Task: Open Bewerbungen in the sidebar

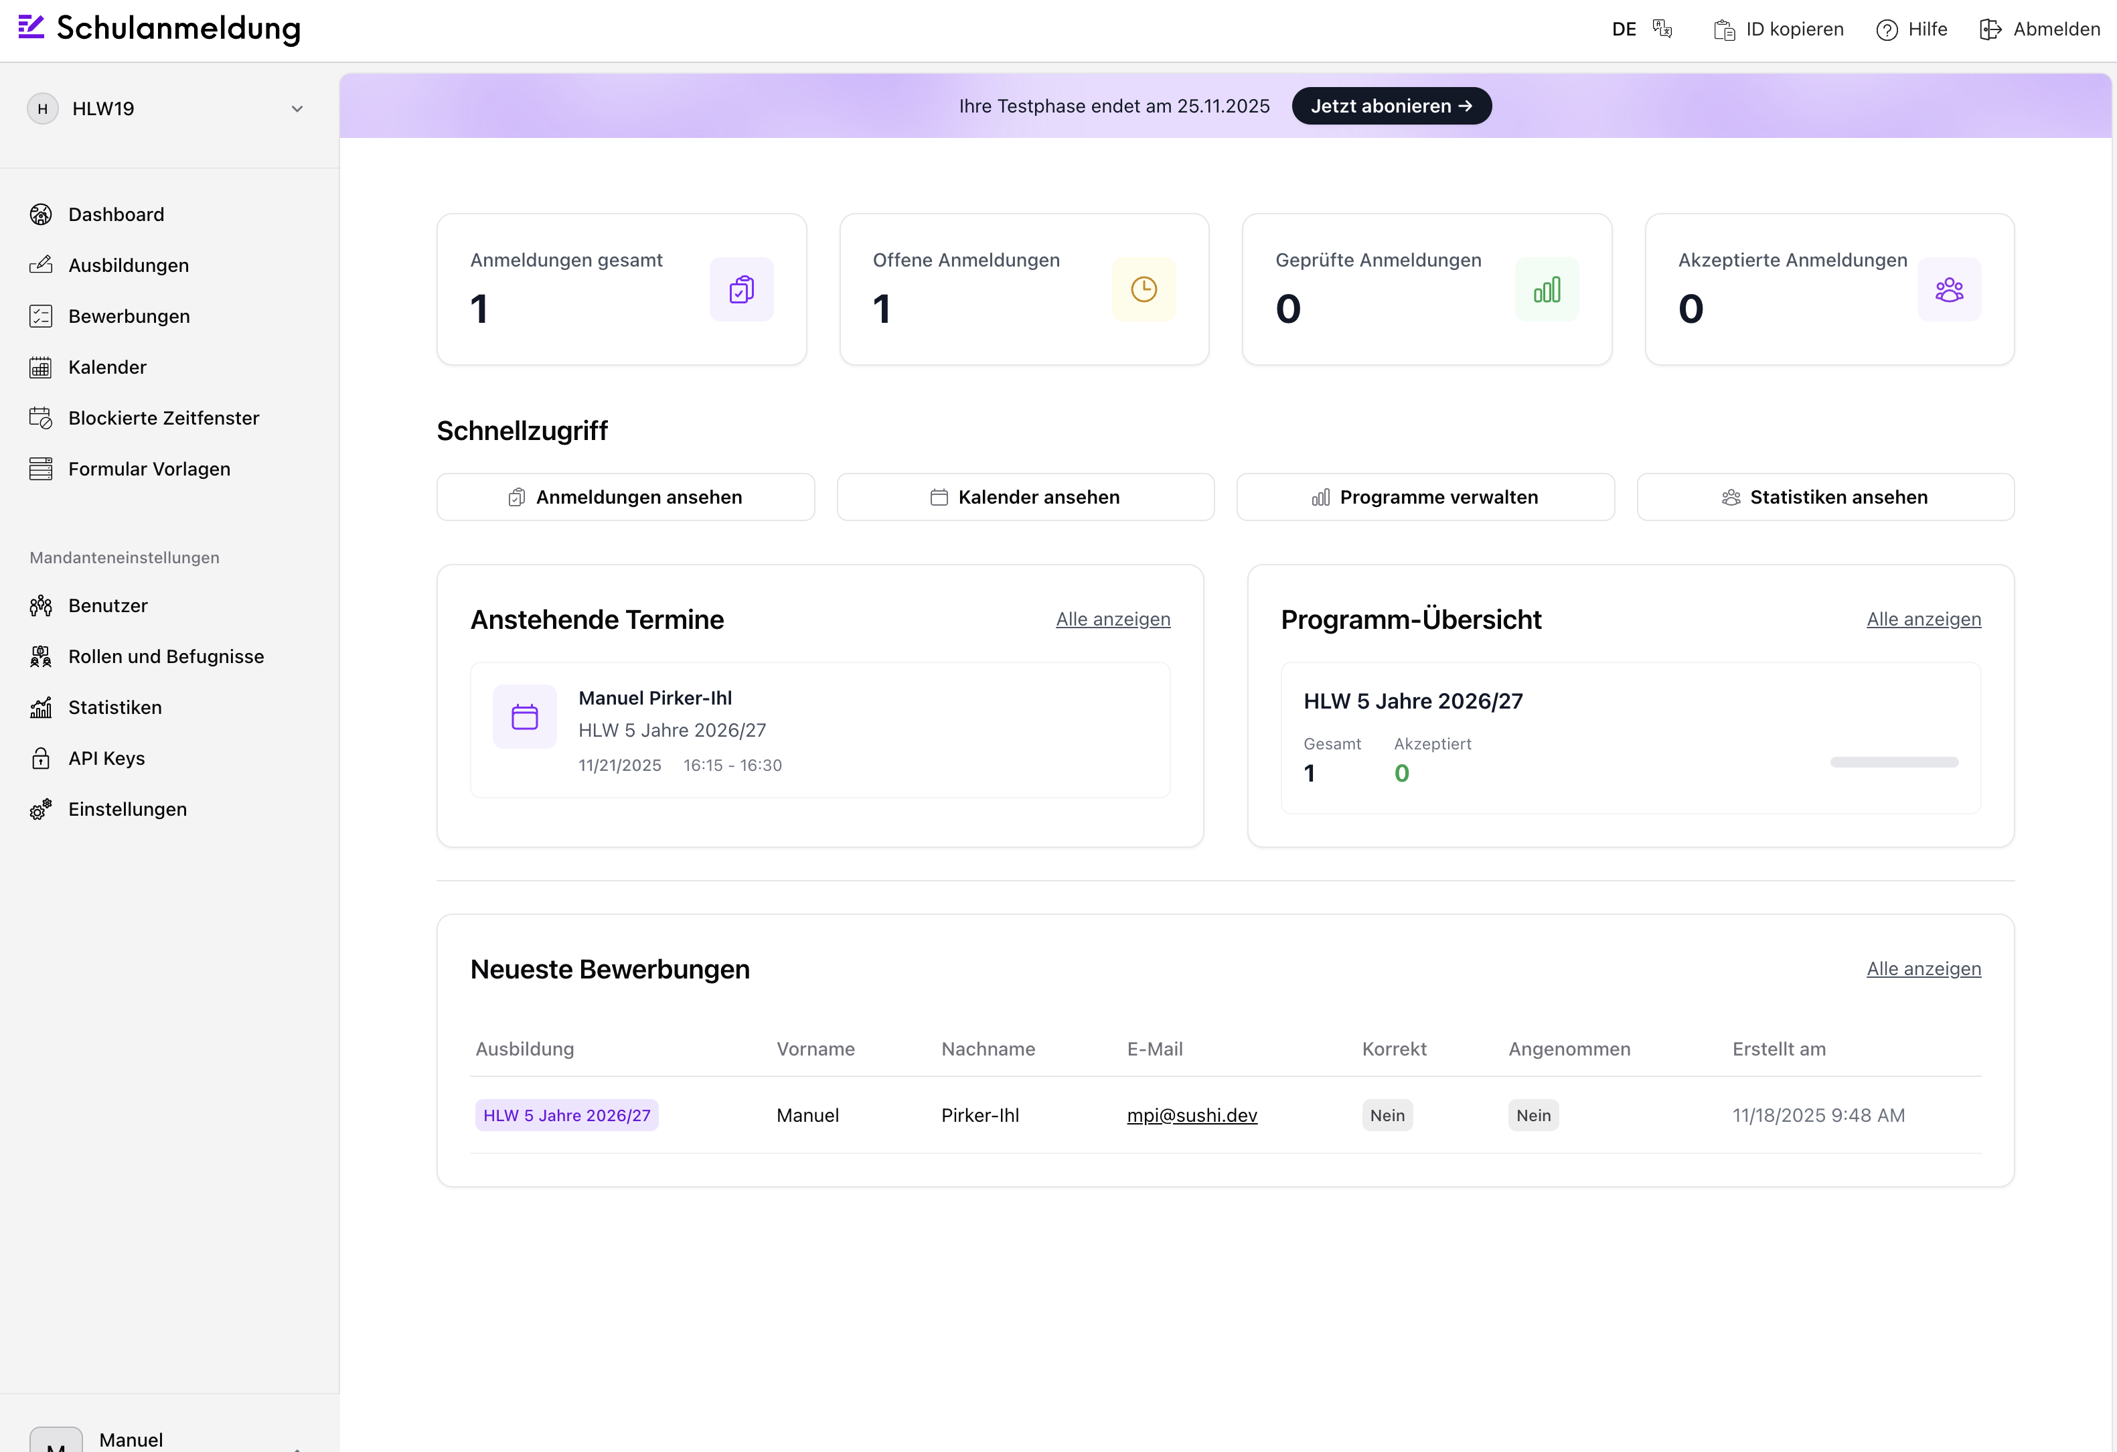Action: point(129,316)
